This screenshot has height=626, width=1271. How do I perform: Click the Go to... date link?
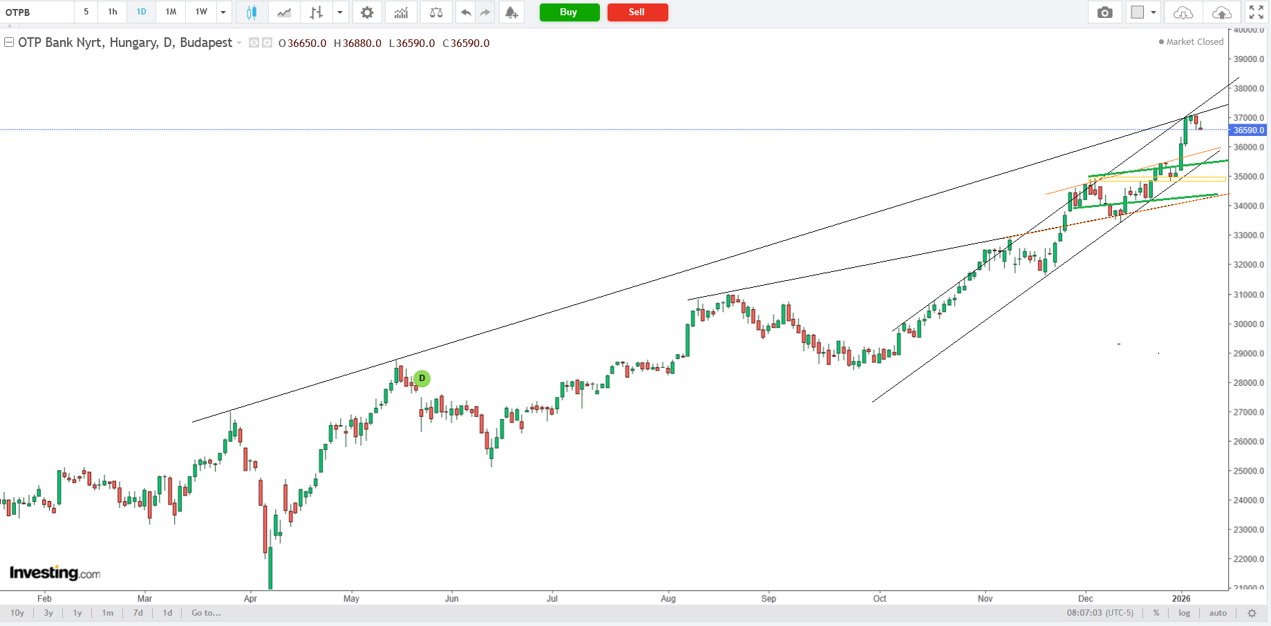point(206,613)
